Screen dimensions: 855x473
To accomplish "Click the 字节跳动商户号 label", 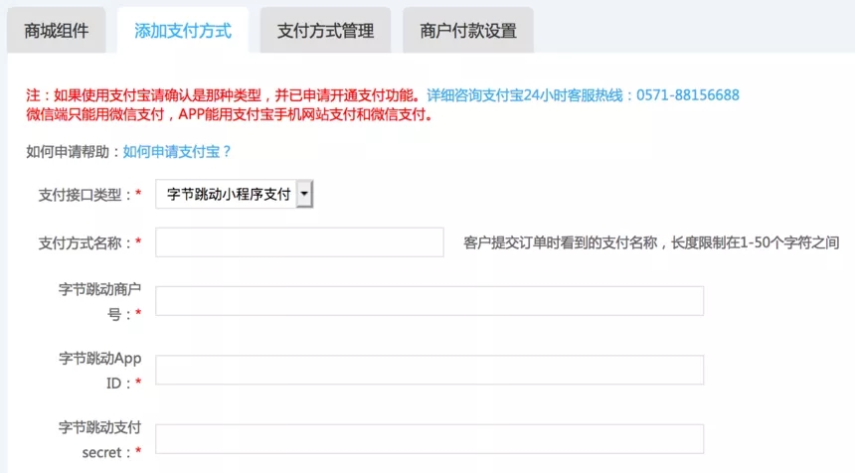I will (99, 301).
